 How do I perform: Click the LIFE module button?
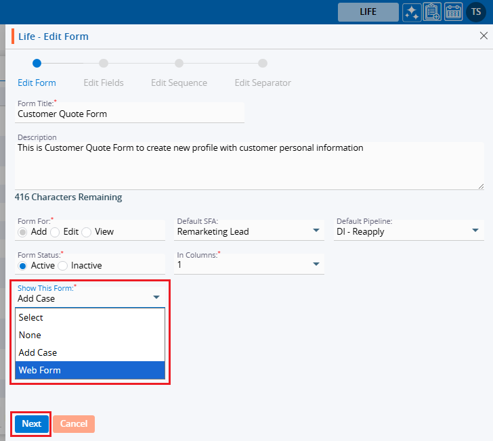coord(368,12)
